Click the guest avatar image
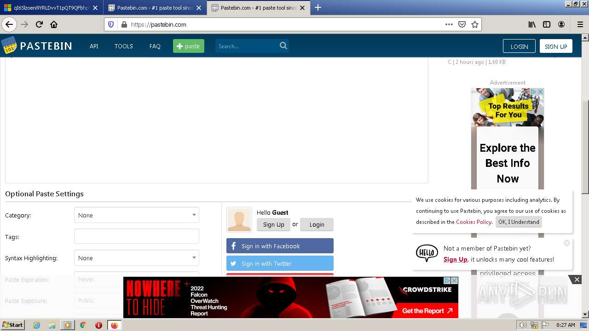This screenshot has height=331, width=589. click(239, 219)
